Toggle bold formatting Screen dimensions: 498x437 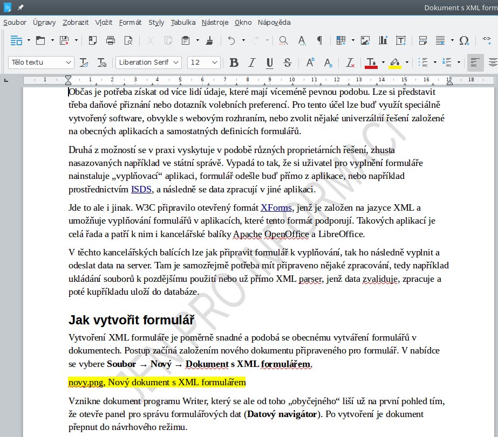point(234,63)
